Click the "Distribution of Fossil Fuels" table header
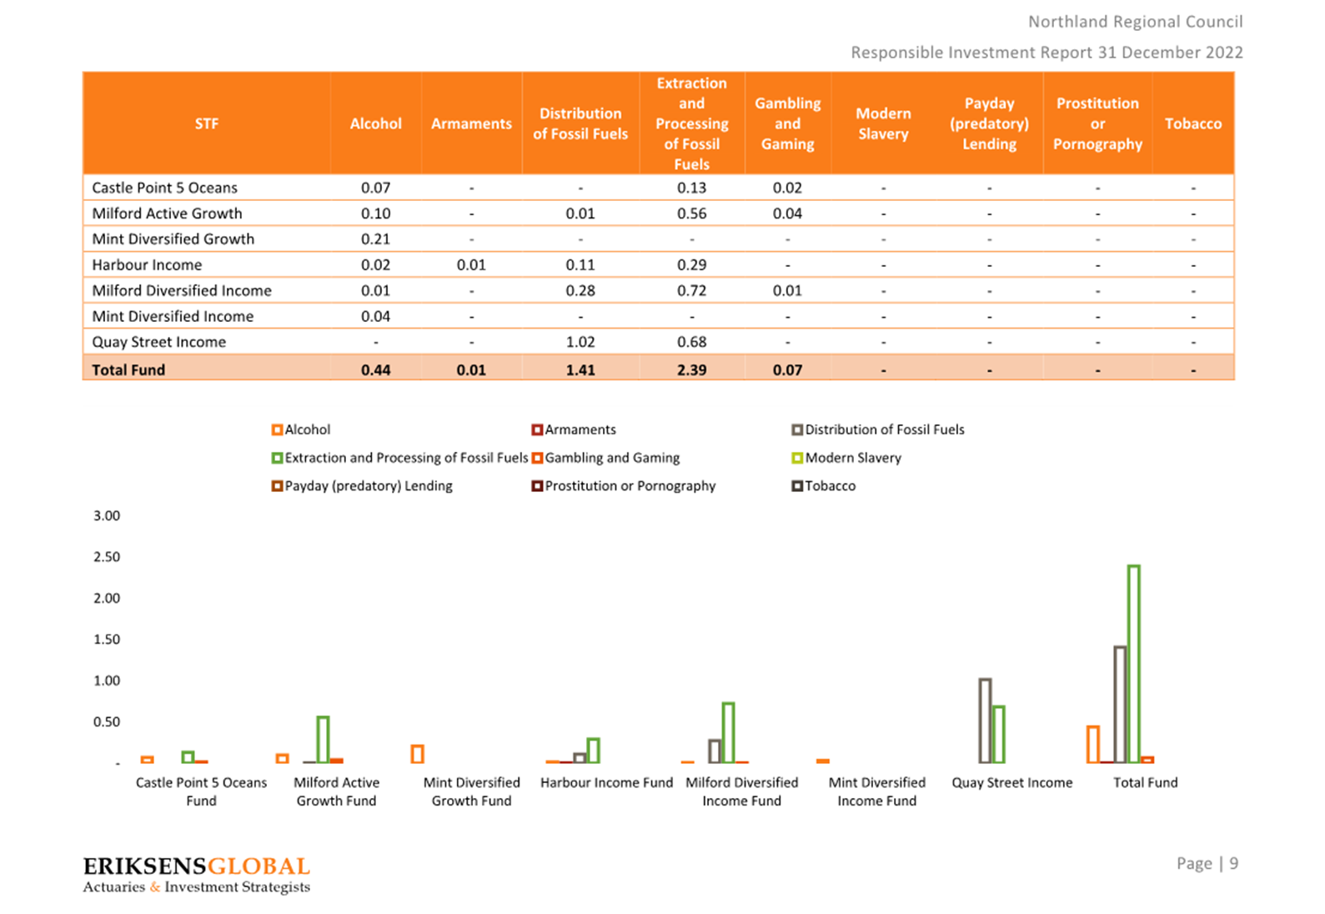 (x=580, y=123)
